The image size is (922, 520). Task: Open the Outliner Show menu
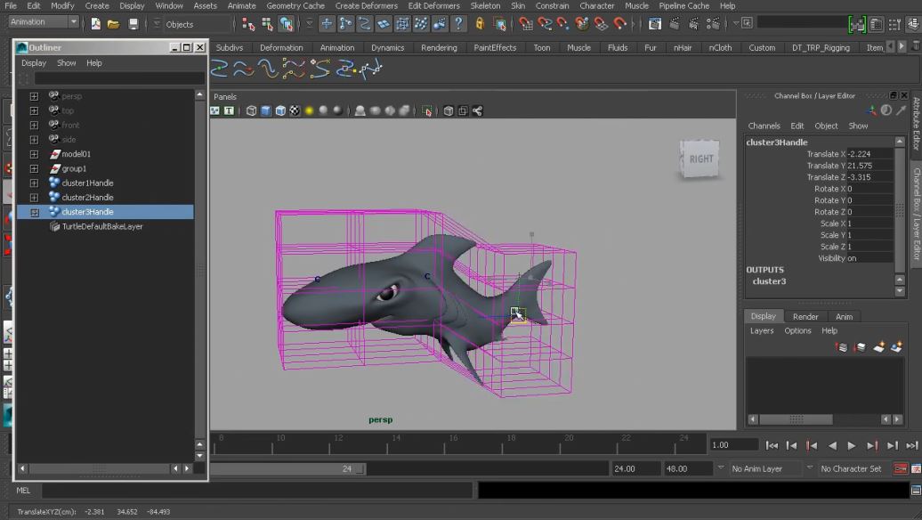(x=66, y=63)
